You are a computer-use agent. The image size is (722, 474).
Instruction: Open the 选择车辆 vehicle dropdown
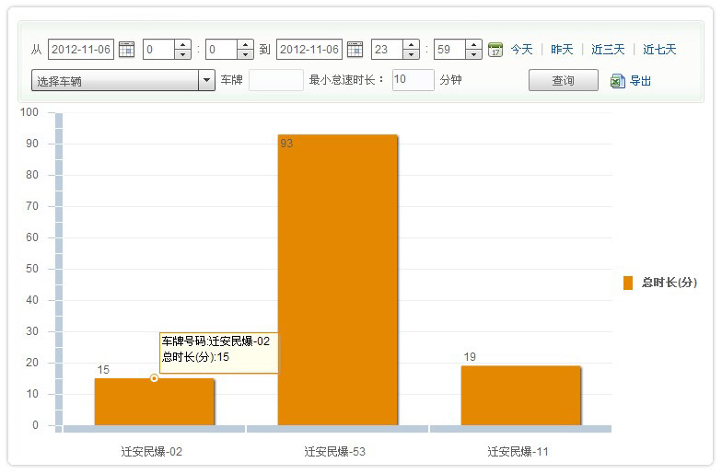[123, 81]
